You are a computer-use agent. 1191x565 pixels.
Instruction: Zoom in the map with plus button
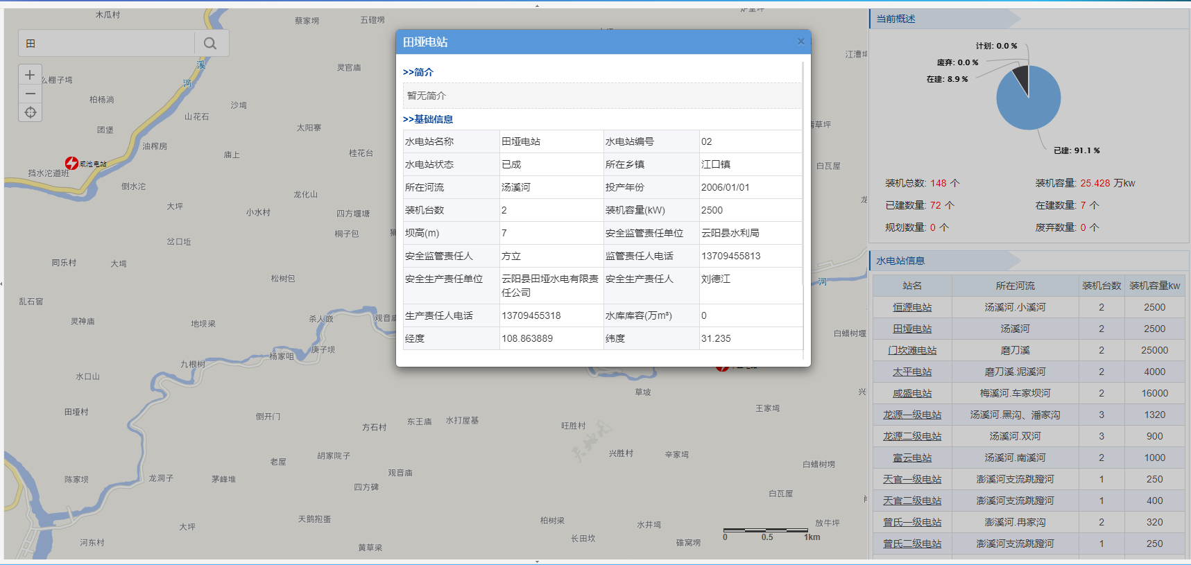[30, 75]
